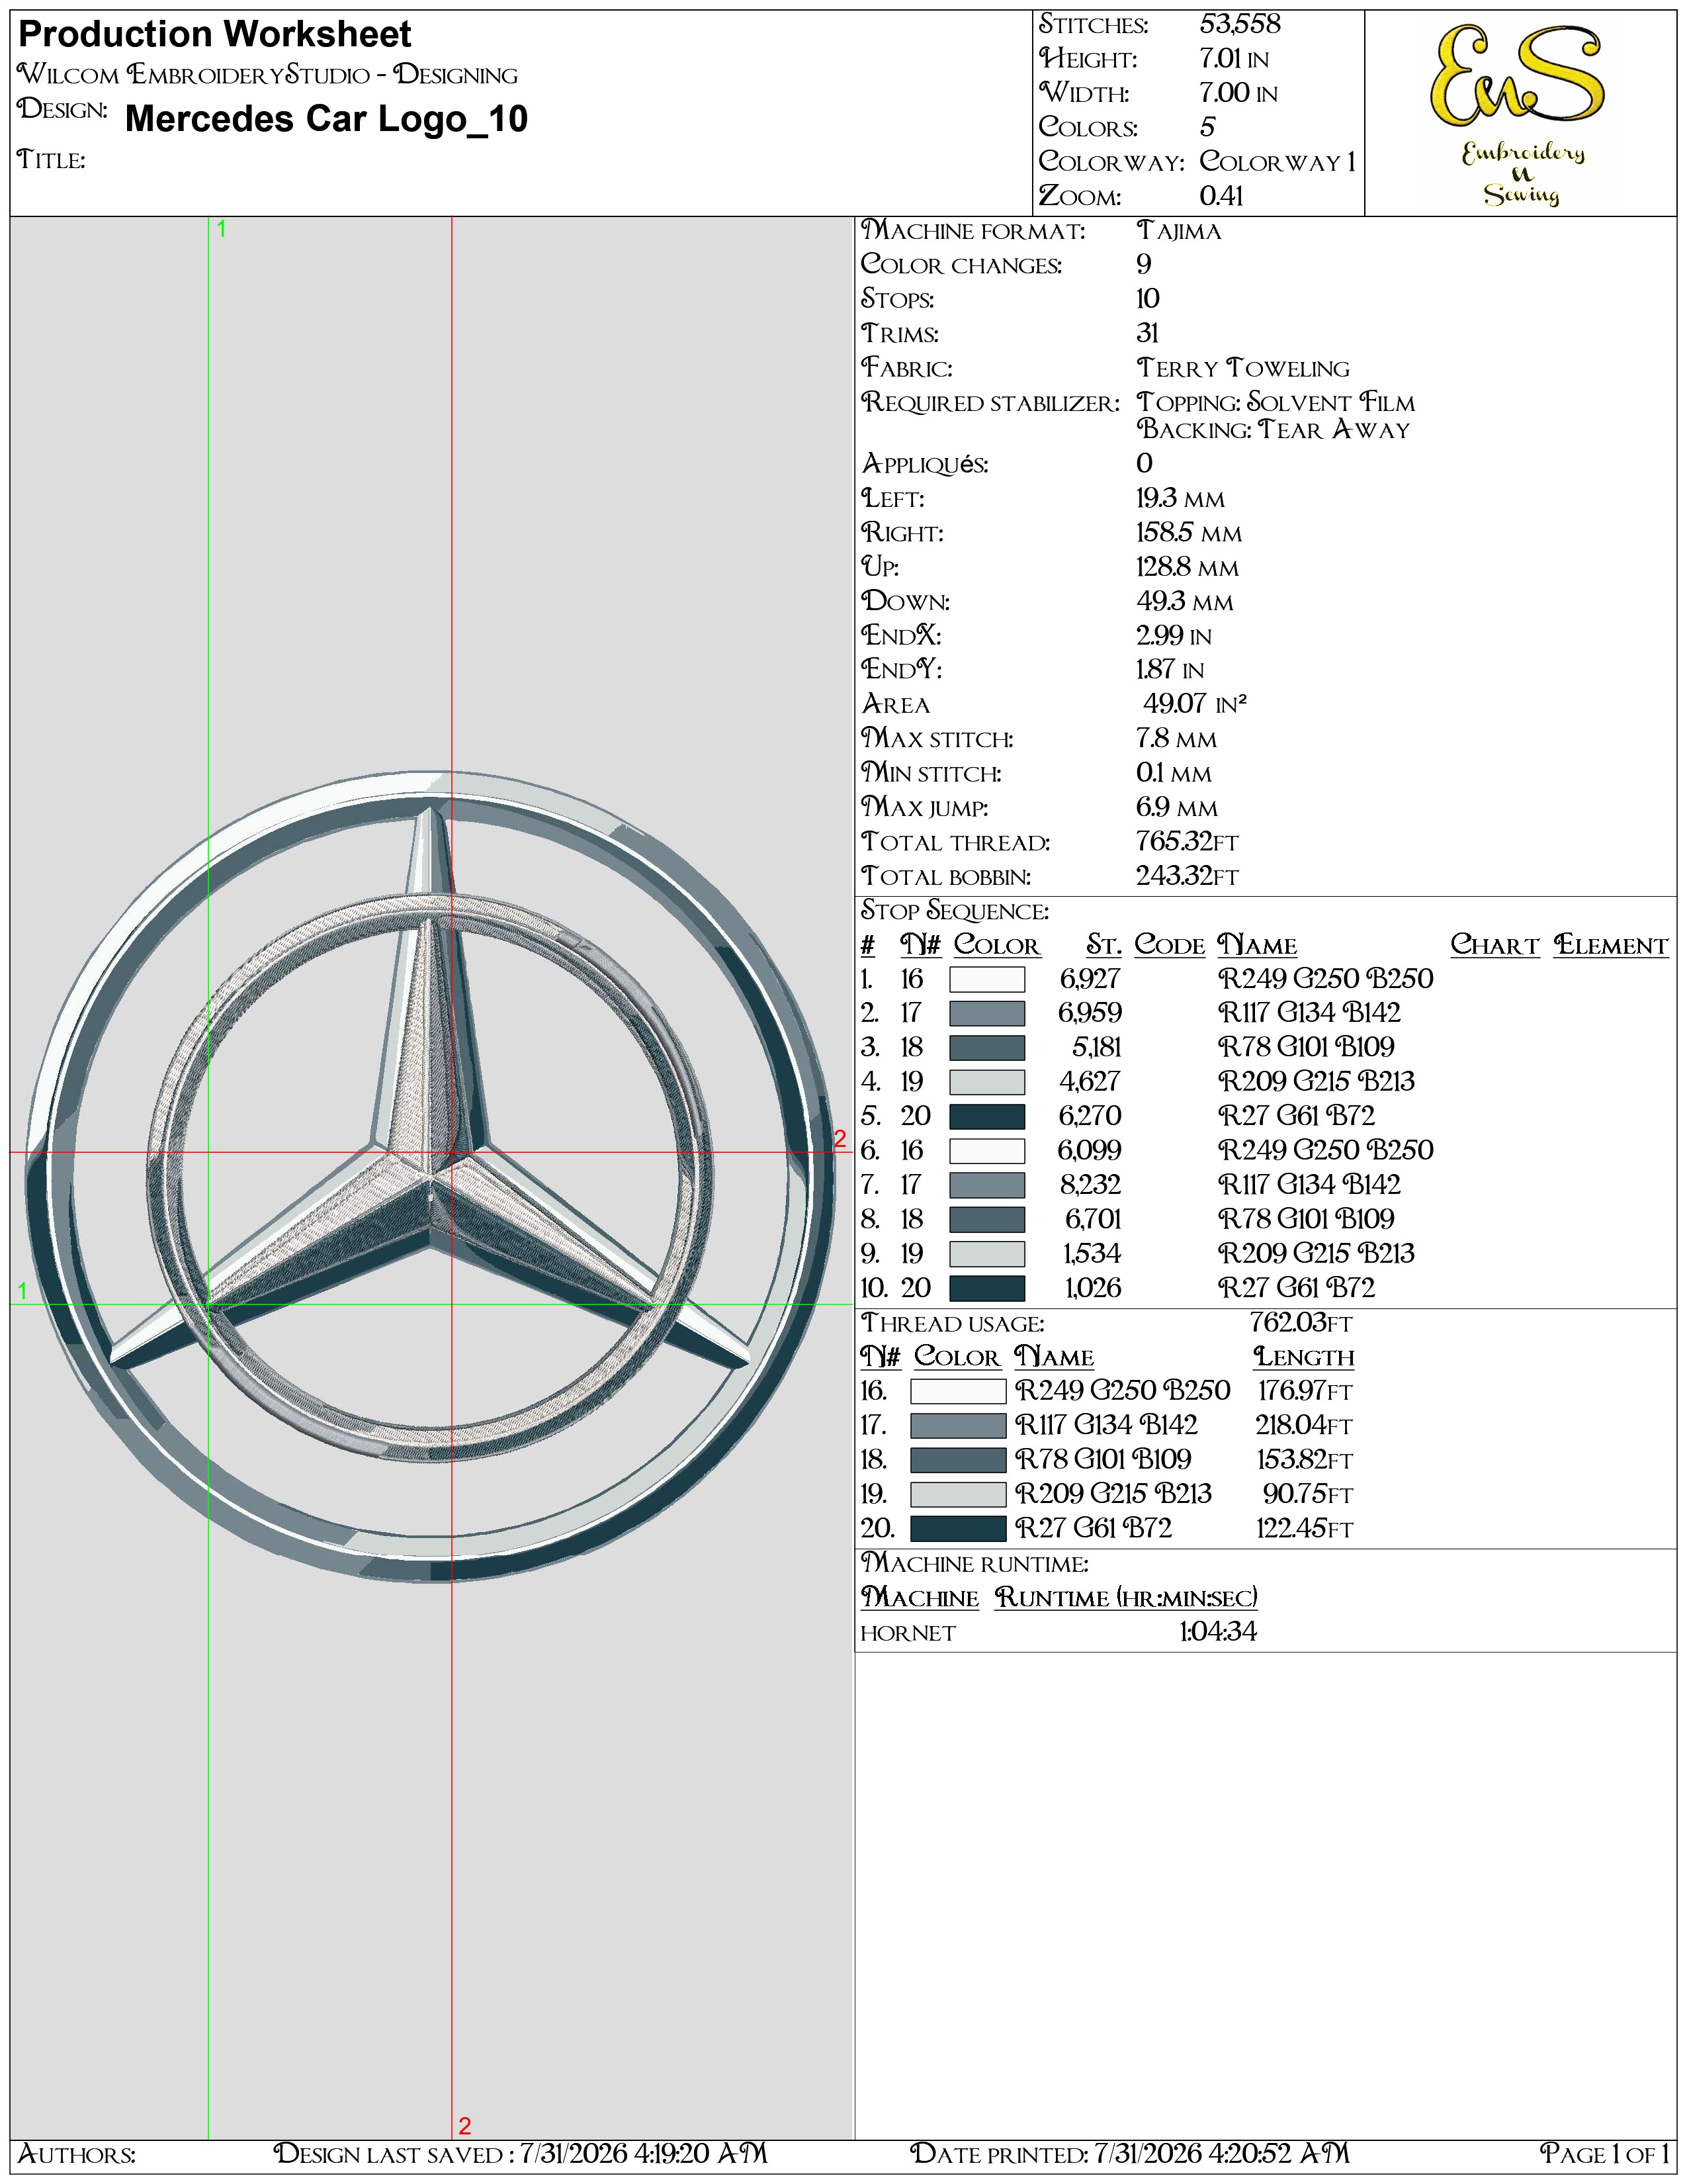The image size is (1687, 2184).
Task: Select the EndX value "2.99 in"
Action: (1174, 636)
